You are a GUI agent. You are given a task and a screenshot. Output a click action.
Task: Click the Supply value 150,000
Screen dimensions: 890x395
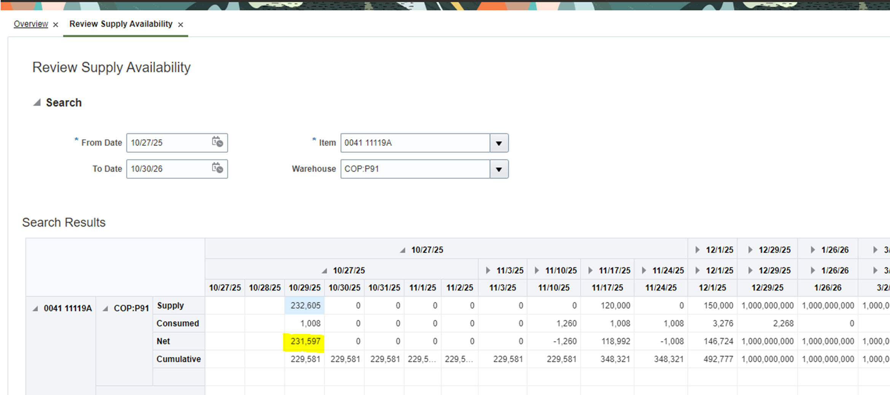click(x=713, y=306)
